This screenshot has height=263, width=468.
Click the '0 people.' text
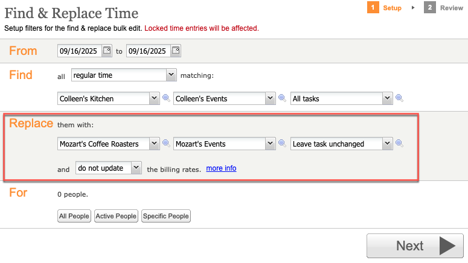(x=72, y=194)
